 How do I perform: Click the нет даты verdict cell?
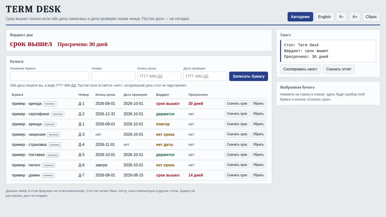click(165, 145)
